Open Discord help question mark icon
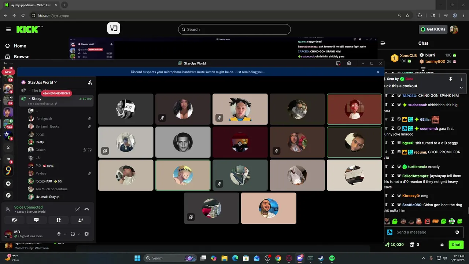Screen dimensions: 469x264 pyautogui.click(x=349, y=63)
